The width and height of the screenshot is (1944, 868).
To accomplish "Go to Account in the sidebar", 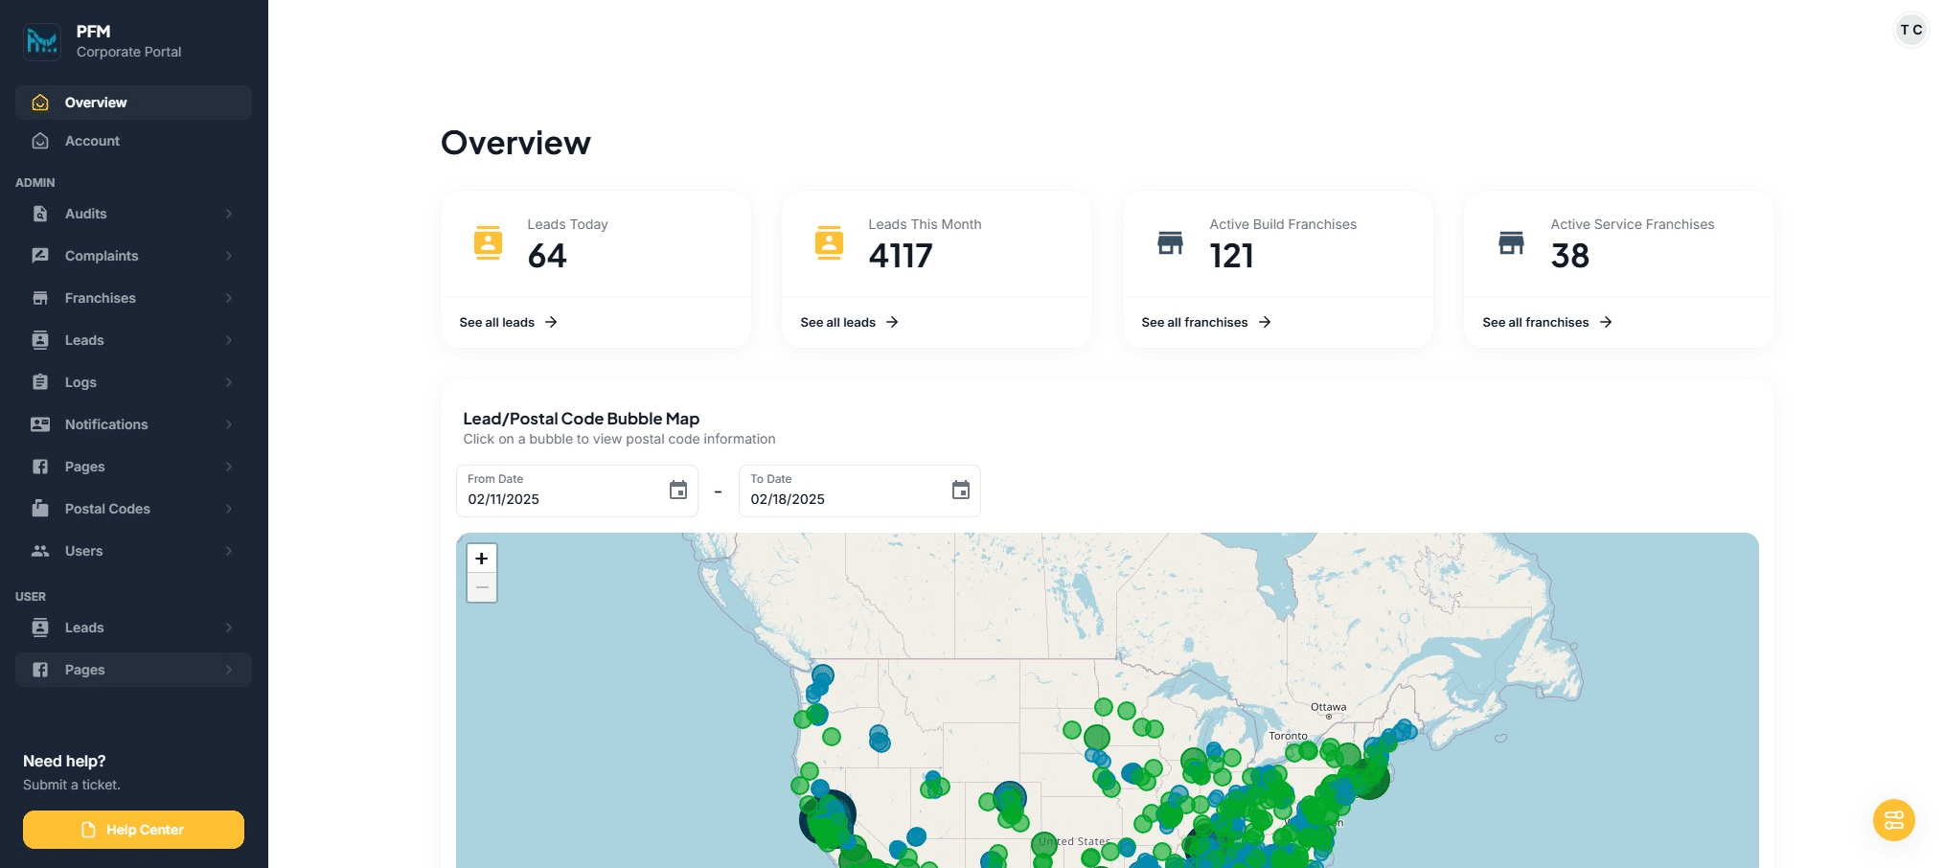I will pos(133,141).
